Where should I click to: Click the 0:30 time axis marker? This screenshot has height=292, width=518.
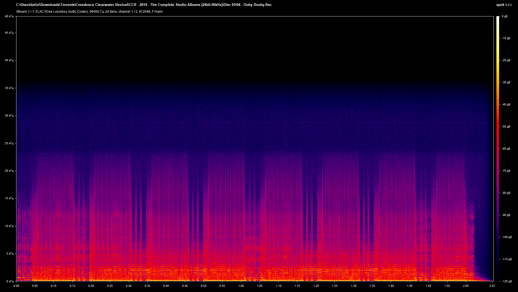[x=129, y=286]
